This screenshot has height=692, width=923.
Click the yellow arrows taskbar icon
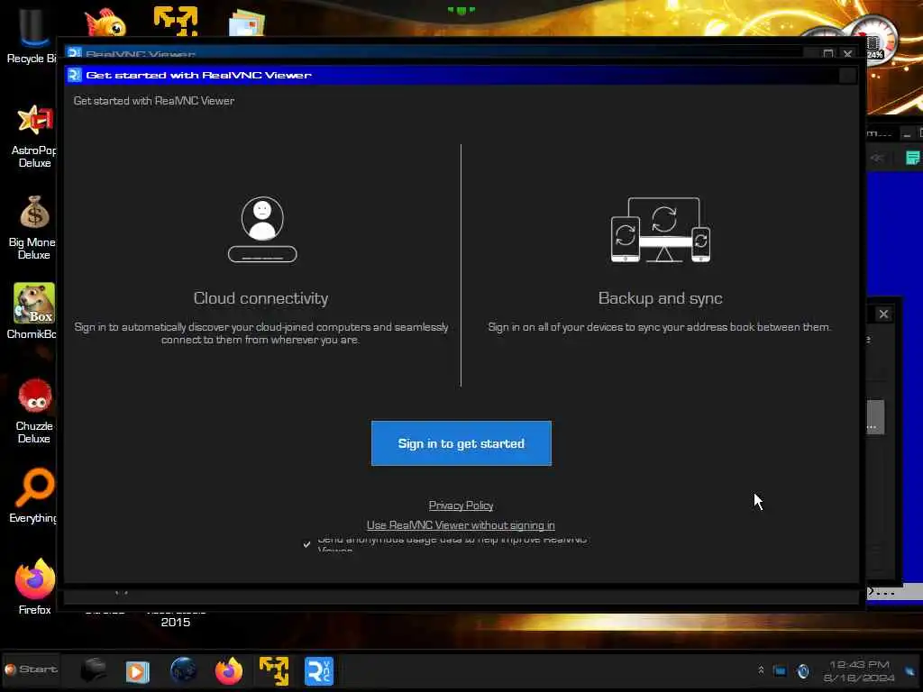point(274,670)
